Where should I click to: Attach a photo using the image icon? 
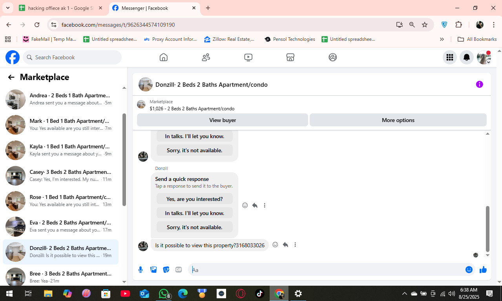[x=153, y=270]
